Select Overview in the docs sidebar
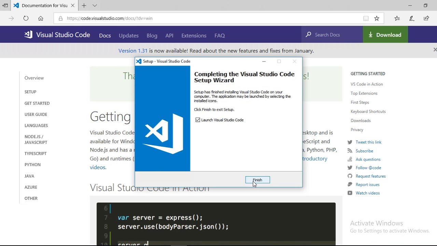This screenshot has height=246, width=437. [x=34, y=78]
